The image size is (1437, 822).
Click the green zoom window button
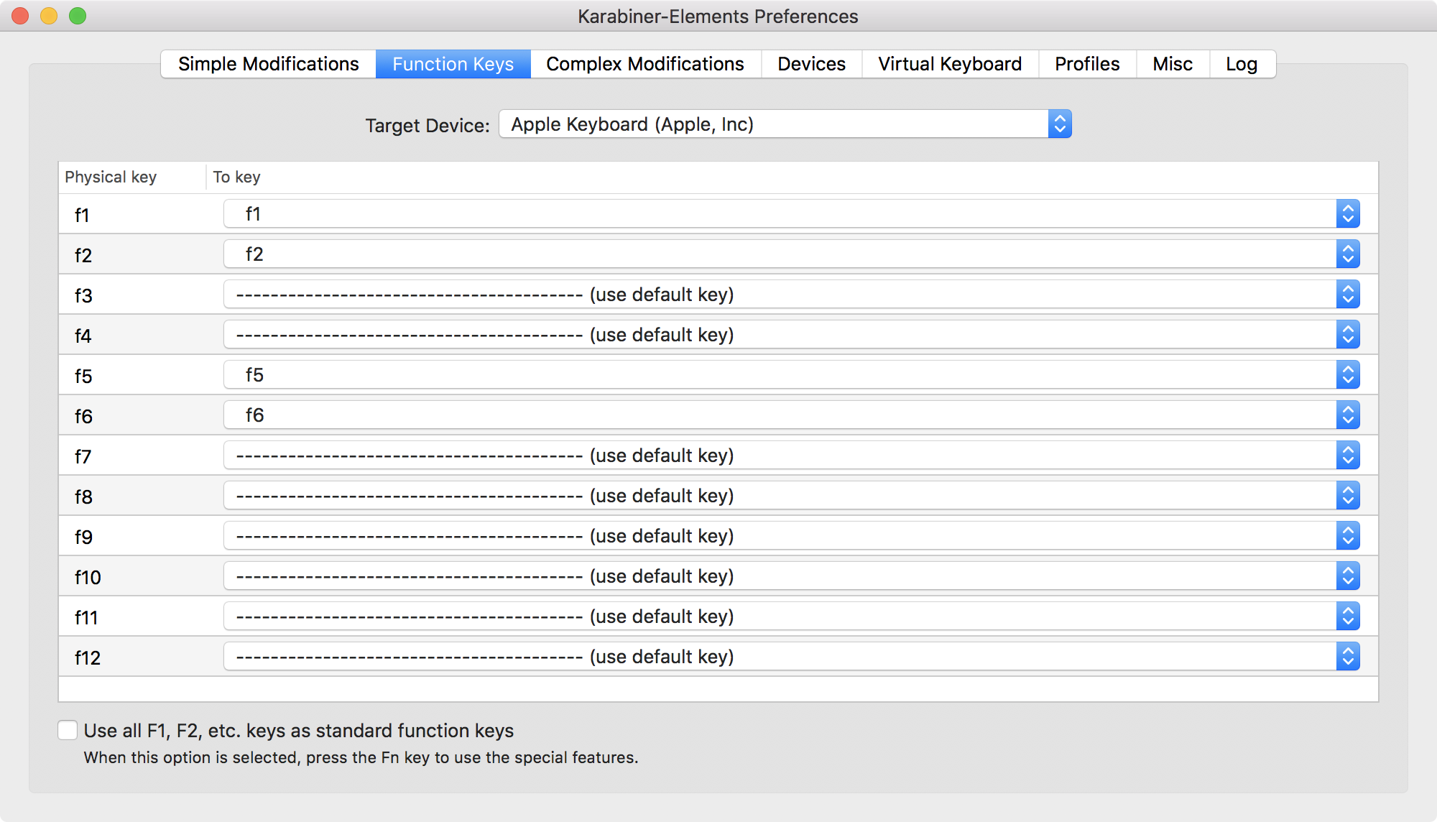(x=78, y=16)
